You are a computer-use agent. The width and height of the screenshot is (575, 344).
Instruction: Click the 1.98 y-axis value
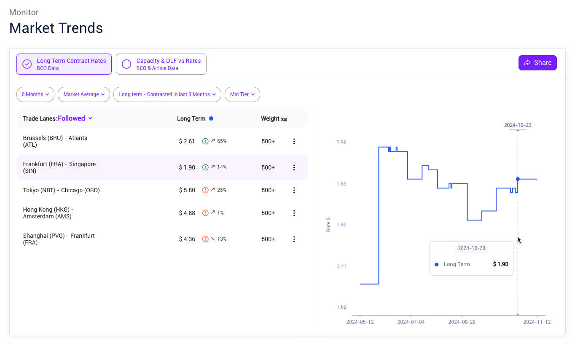[x=341, y=142]
